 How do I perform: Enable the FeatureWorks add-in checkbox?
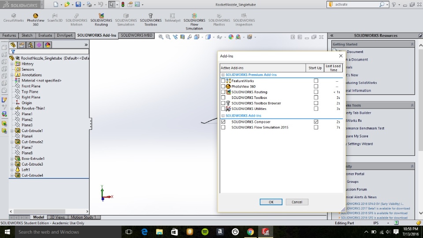point(223,81)
